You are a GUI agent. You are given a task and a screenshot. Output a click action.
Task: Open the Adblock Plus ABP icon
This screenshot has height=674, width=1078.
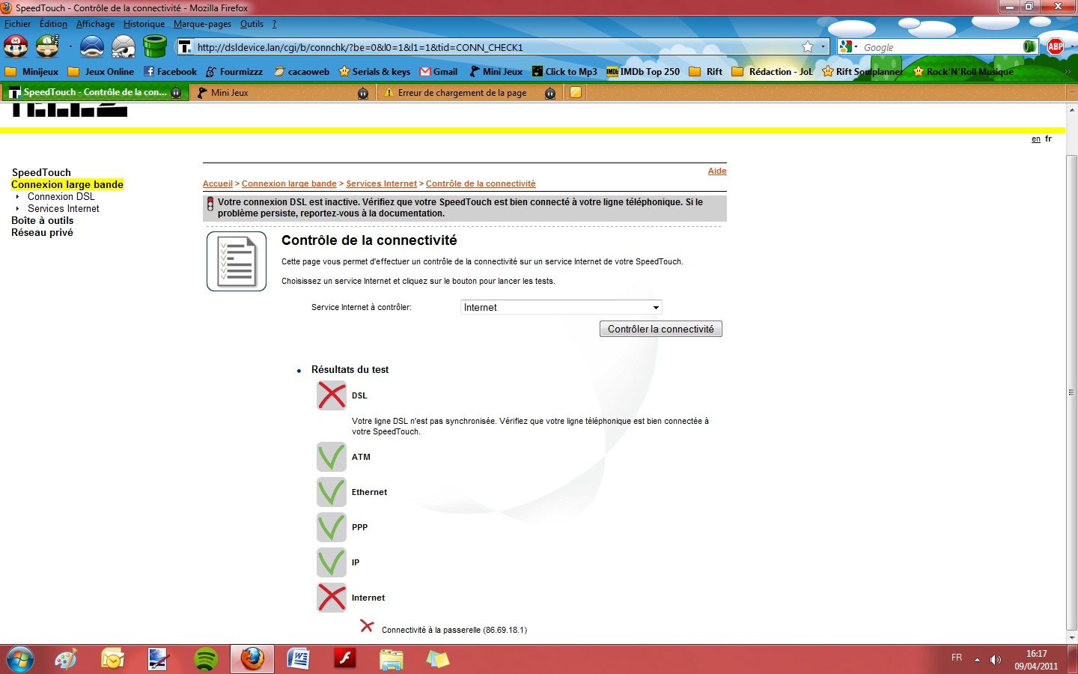click(1056, 46)
